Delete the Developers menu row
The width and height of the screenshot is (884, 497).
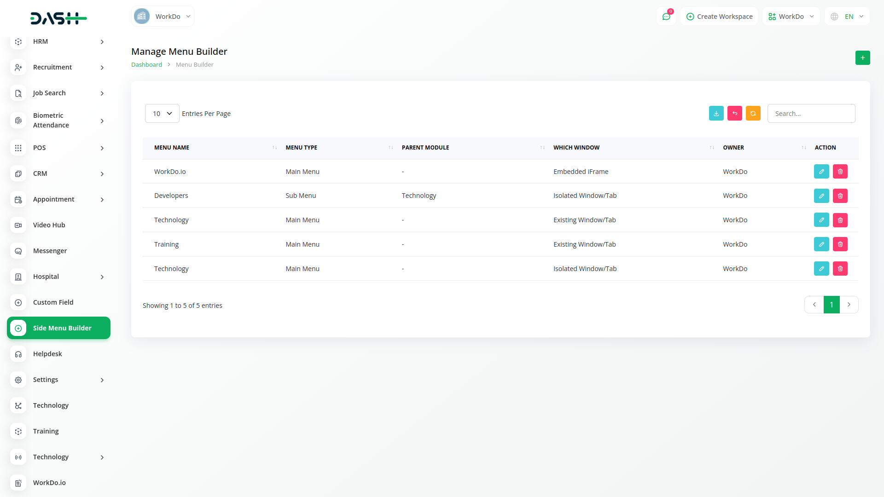840,196
